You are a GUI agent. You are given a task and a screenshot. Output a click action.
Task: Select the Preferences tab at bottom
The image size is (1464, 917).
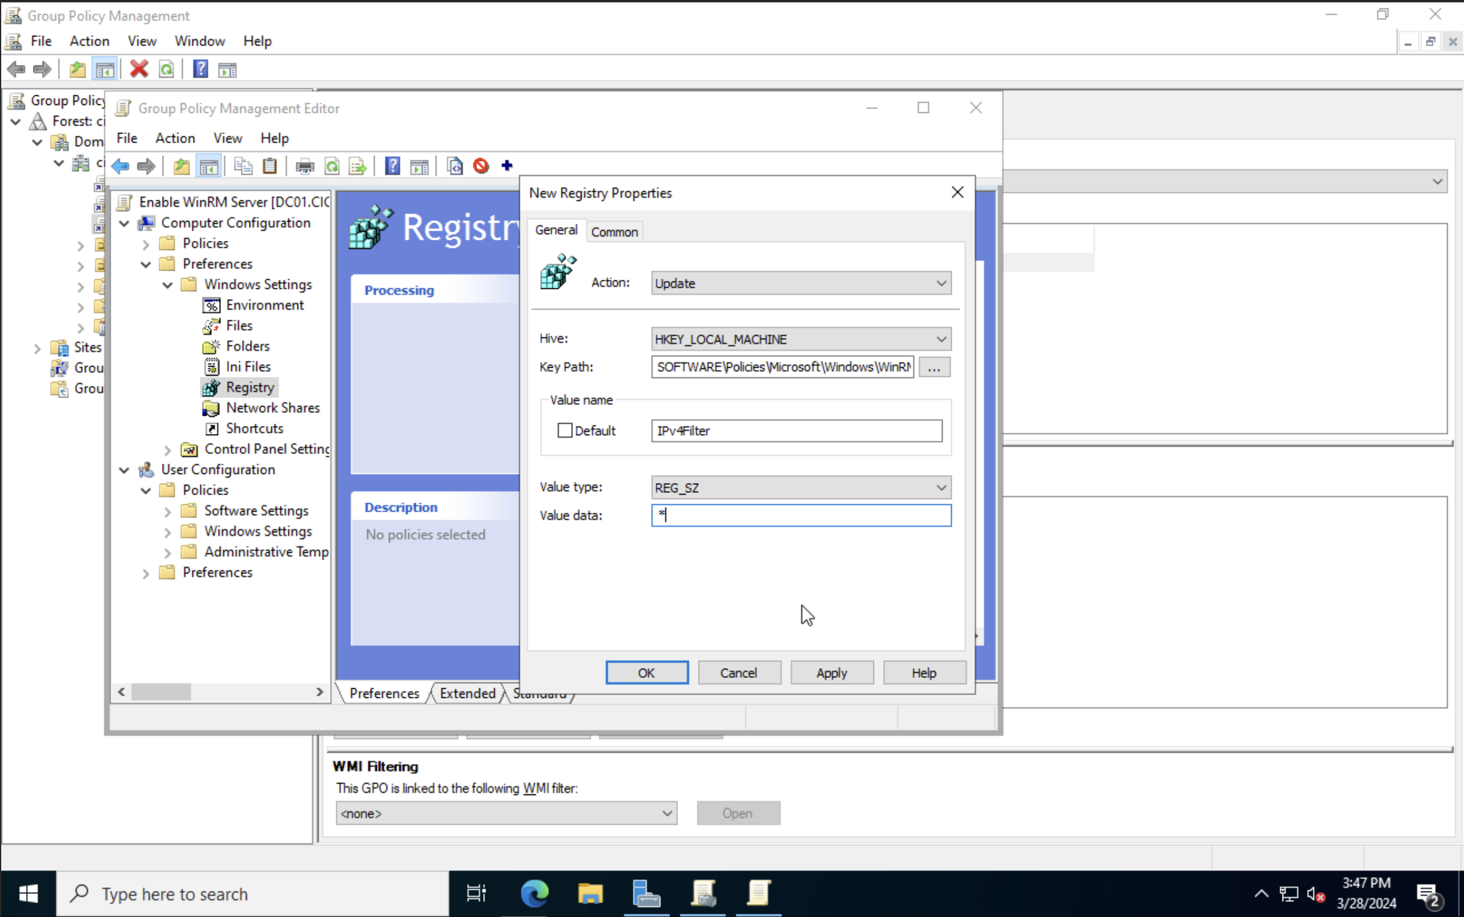(x=384, y=693)
